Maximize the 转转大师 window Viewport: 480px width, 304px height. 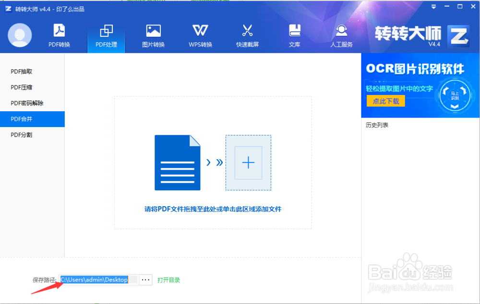460,6
